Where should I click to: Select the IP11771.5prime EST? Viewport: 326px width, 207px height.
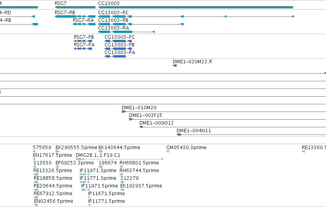point(89,205)
